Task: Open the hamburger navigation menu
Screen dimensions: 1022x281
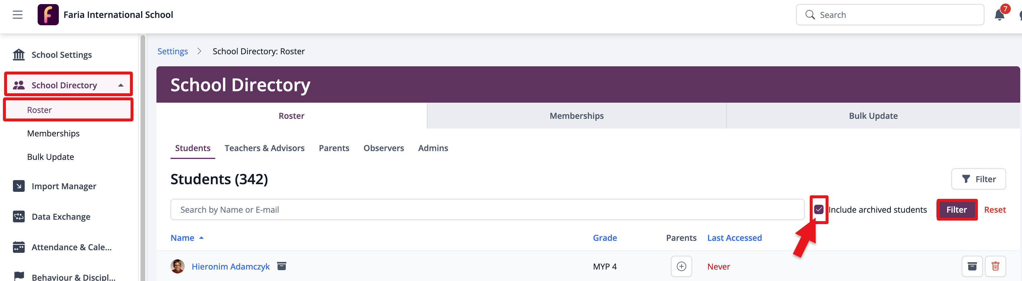Action: [x=17, y=15]
